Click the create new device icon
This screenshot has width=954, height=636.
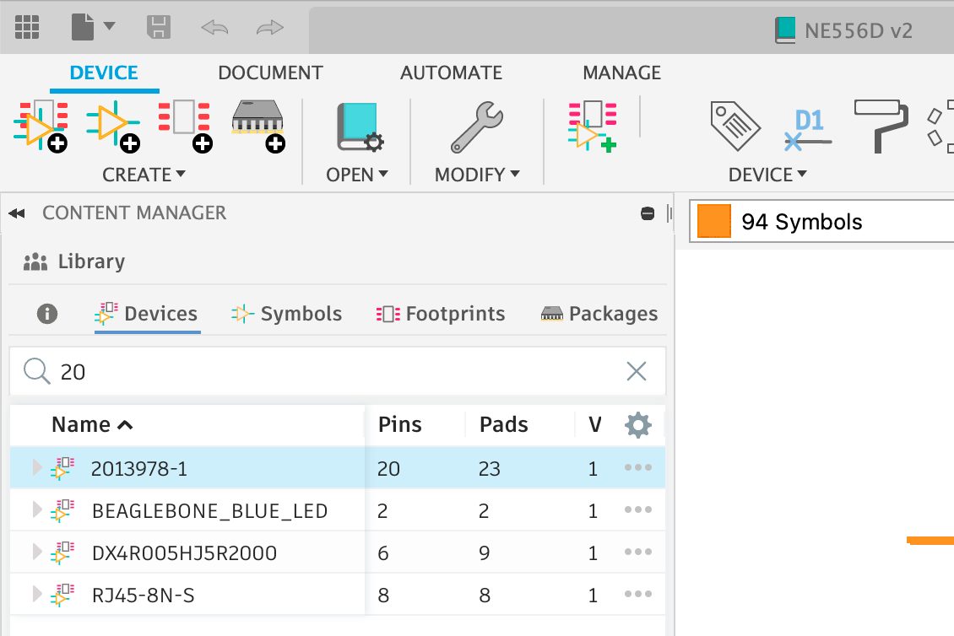coord(40,125)
